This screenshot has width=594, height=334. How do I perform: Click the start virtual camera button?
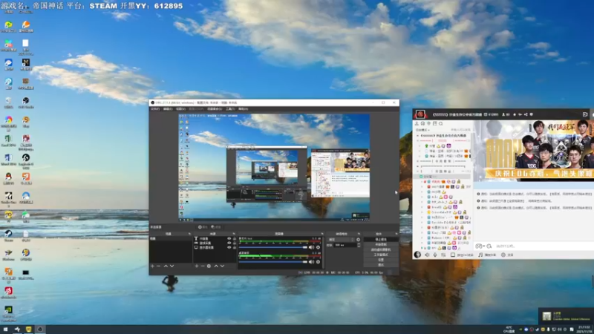click(x=381, y=250)
